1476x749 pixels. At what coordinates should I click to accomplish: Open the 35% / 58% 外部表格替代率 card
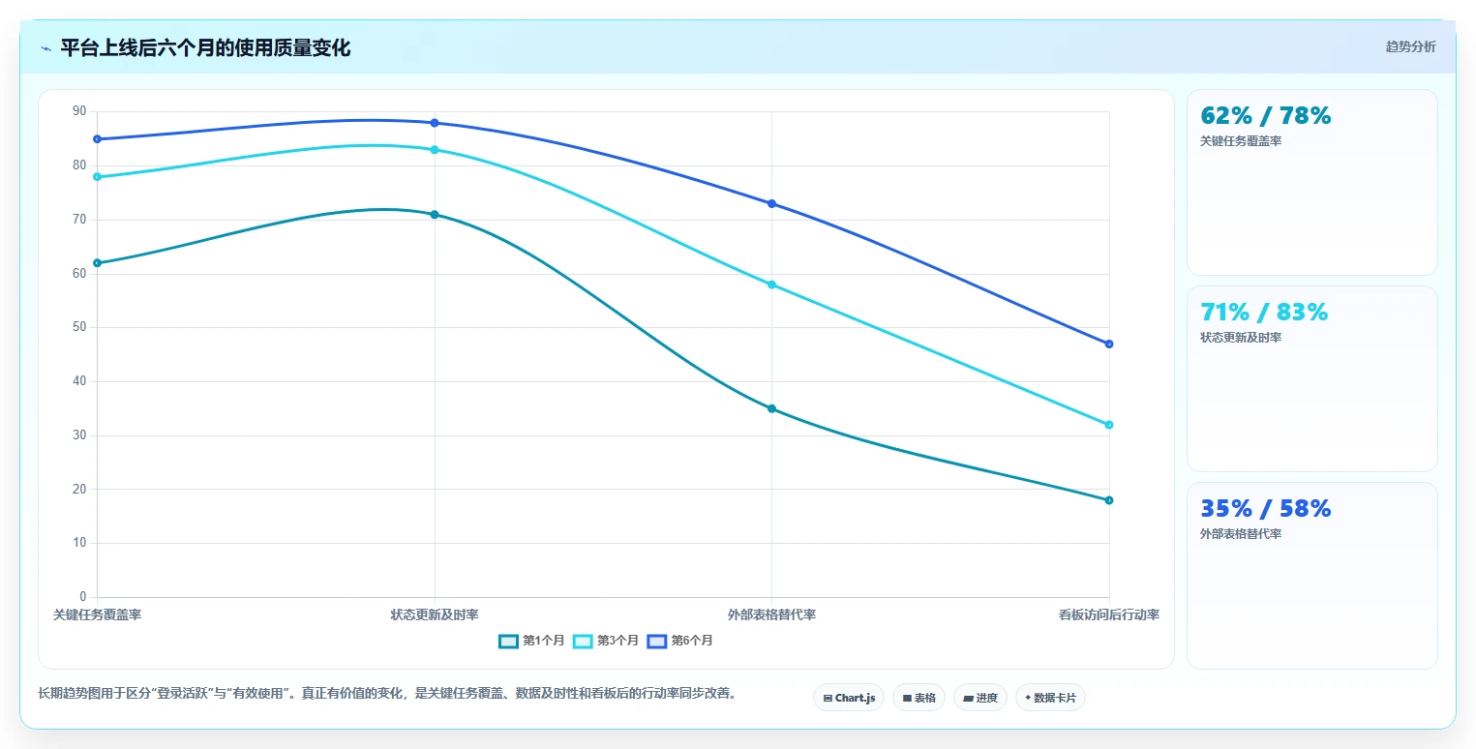(x=1311, y=575)
